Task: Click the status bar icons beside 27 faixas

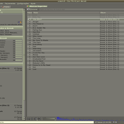Action: 115,122
